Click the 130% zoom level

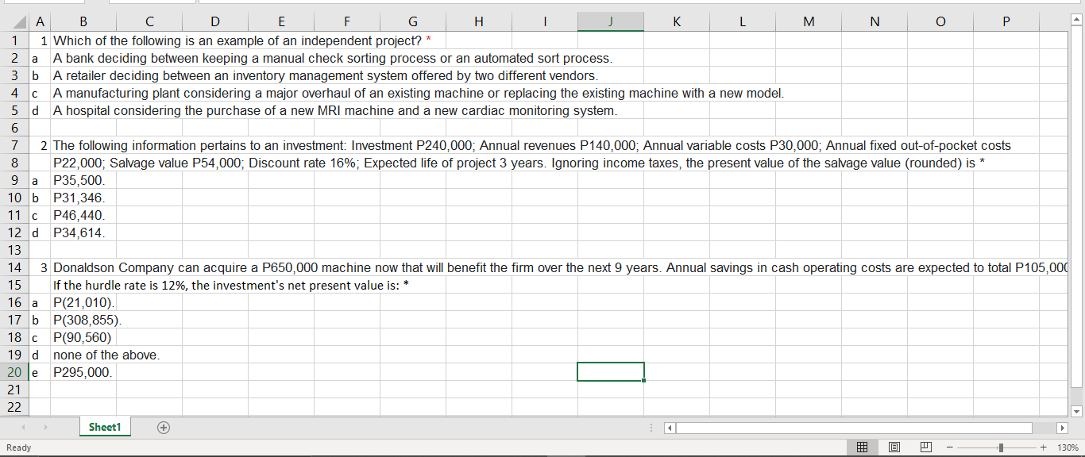point(1068,448)
